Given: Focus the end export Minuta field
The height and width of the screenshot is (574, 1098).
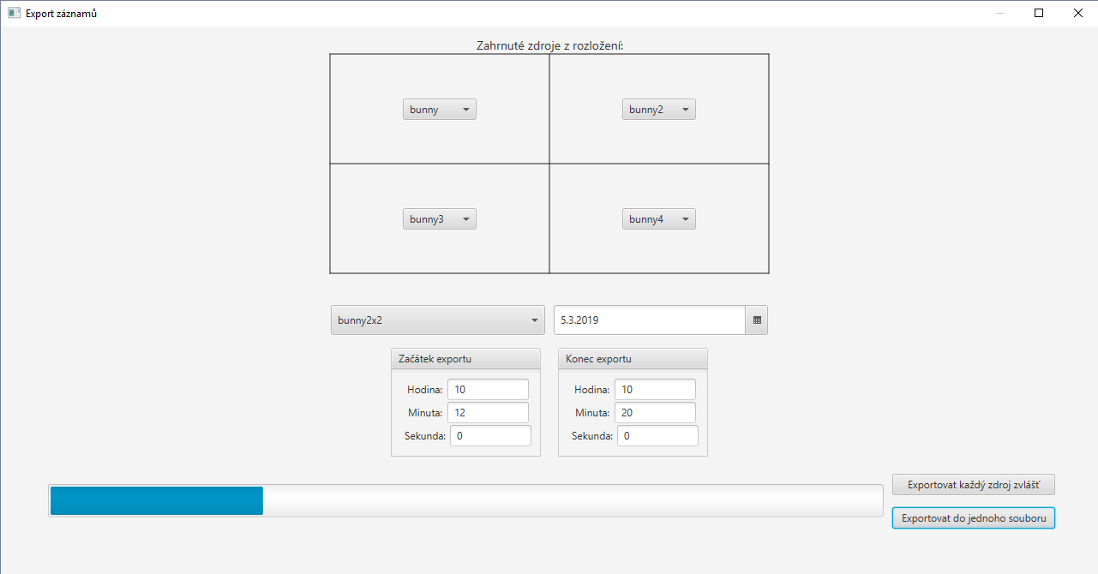Looking at the screenshot, I should pyautogui.click(x=655, y=413).
